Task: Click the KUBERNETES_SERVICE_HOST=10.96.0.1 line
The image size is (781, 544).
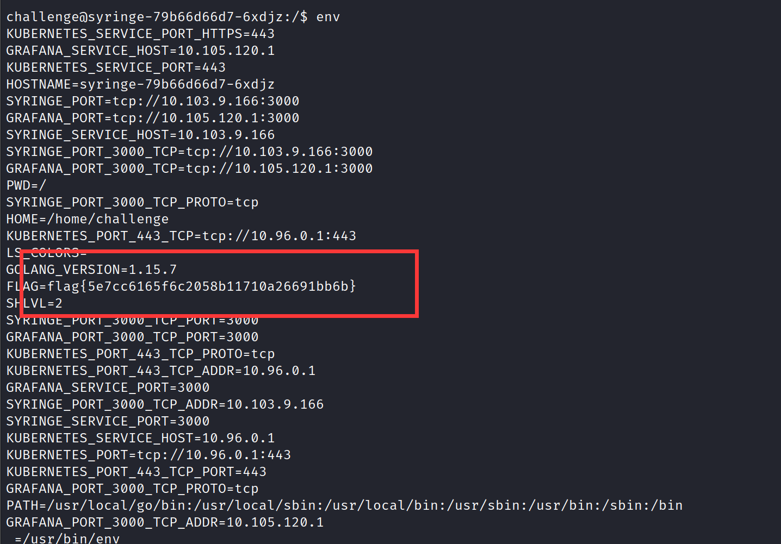Action: [140, 438]
